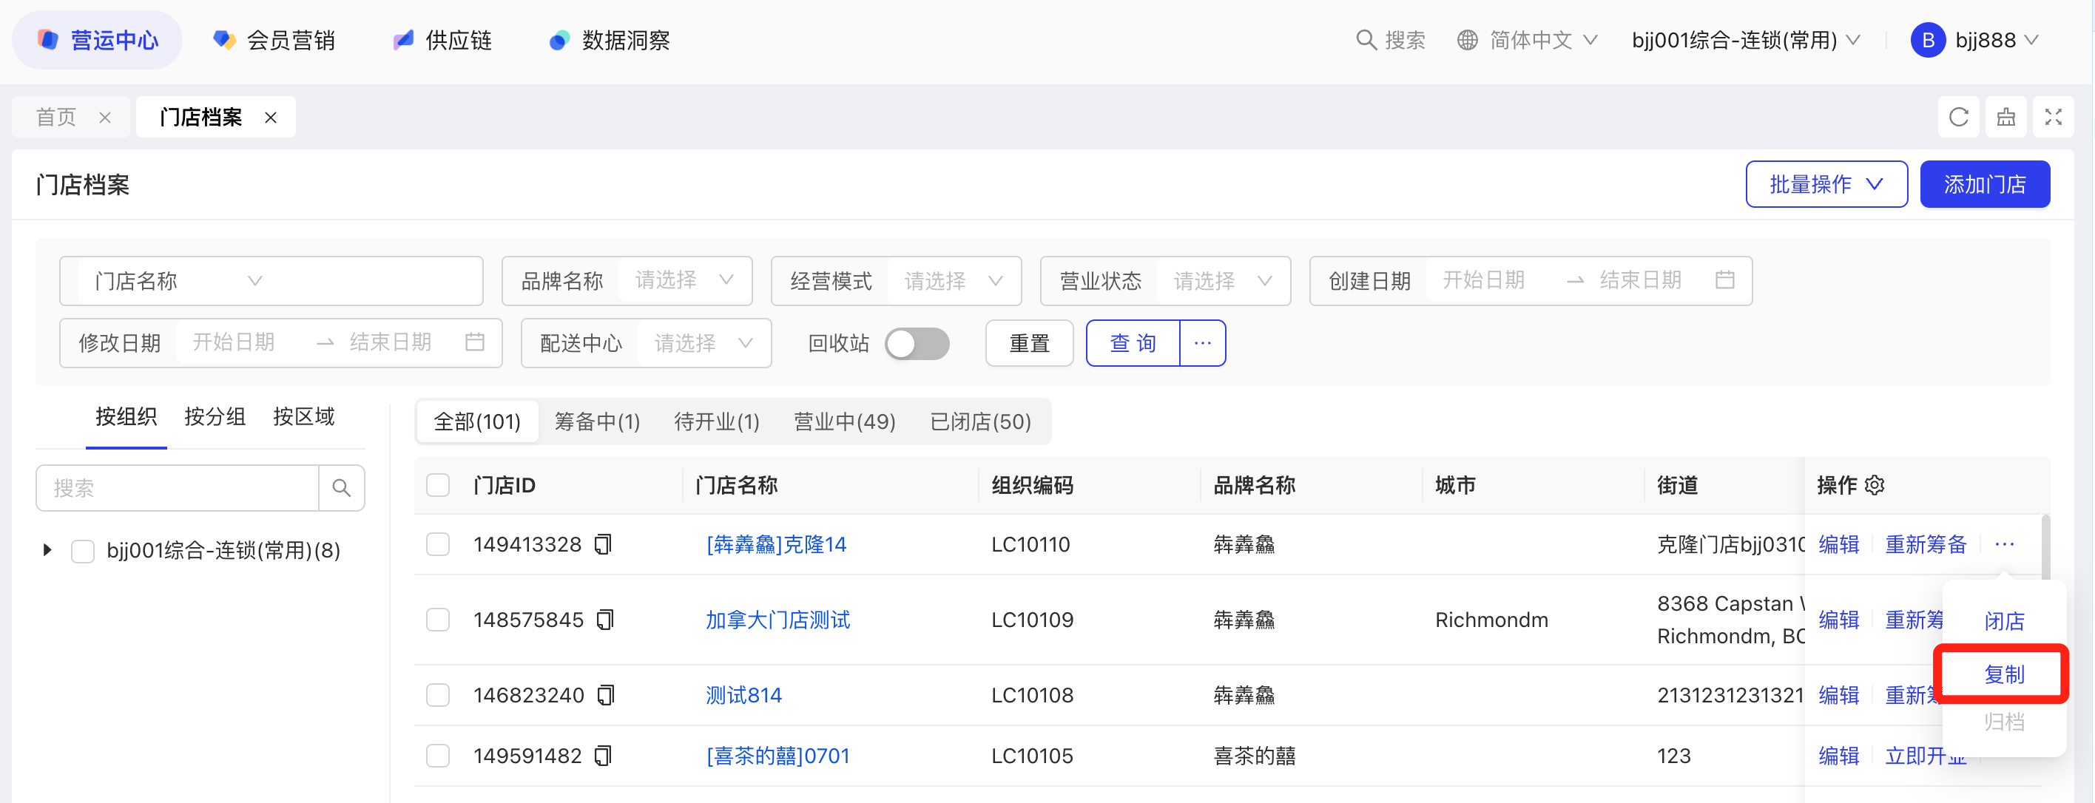Open column settings gear beside 操作
The height and width of the screenshot is (803, 2095).
[x=1875, y=485]
